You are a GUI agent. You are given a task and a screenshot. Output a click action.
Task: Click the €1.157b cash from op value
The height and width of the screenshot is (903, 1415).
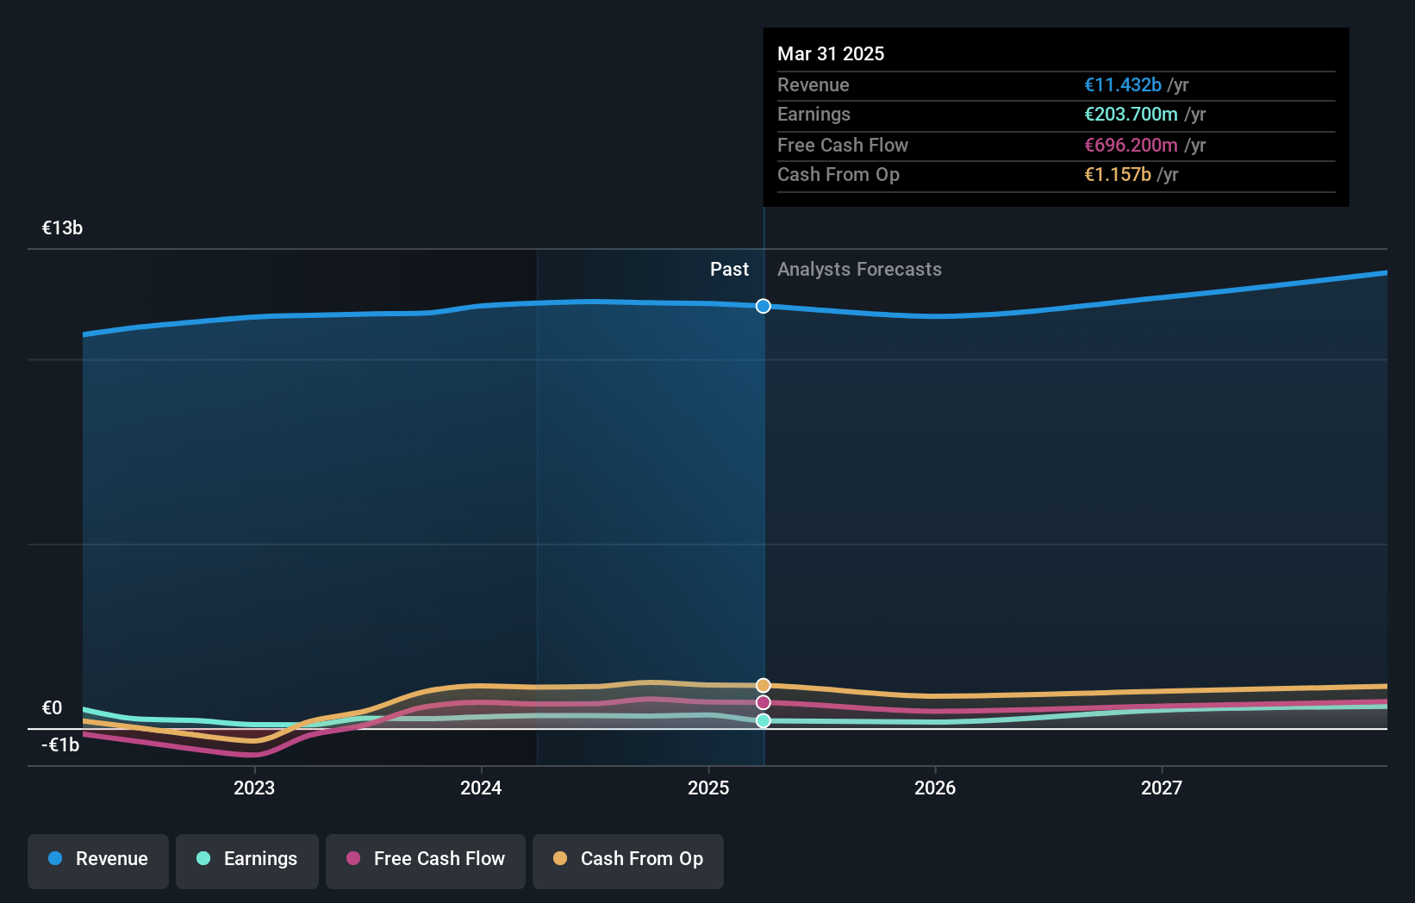(1118, 175)
